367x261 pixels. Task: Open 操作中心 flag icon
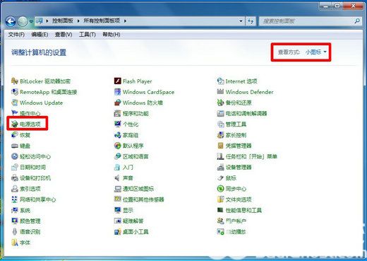[x=15, y=113]
